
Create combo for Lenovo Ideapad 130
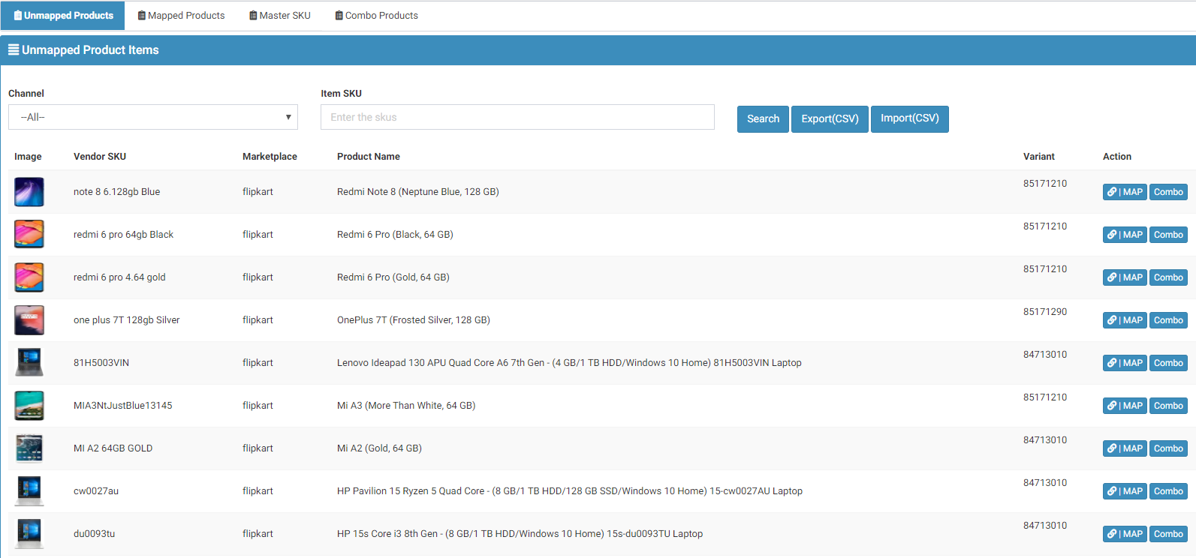click(1168, 363)
